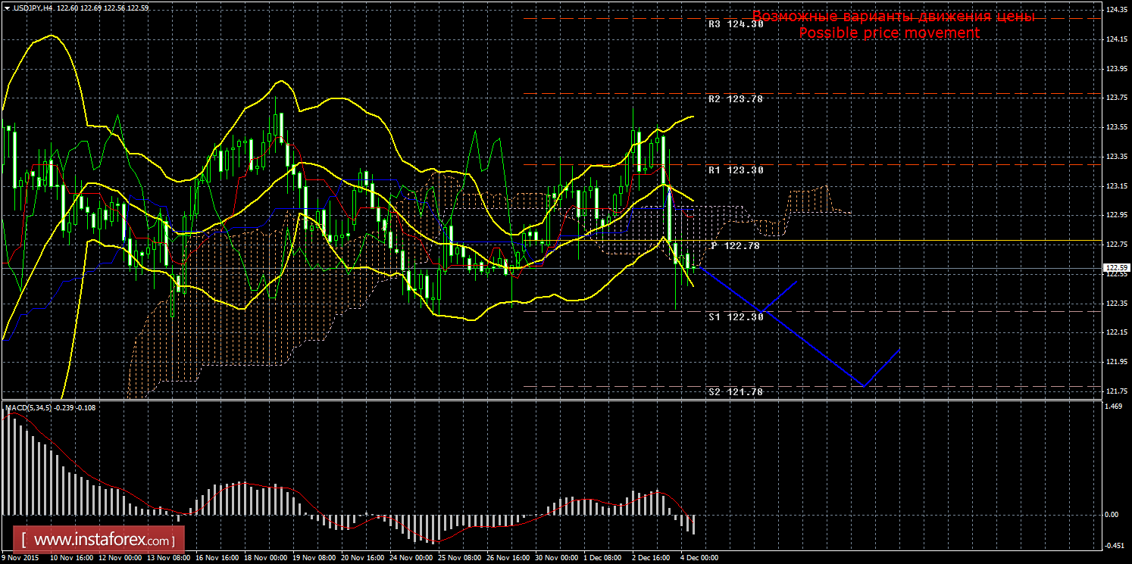The image size is (1132, 564).
Task: Click the 124.35 value on price scale
Action: point(1115,10)
